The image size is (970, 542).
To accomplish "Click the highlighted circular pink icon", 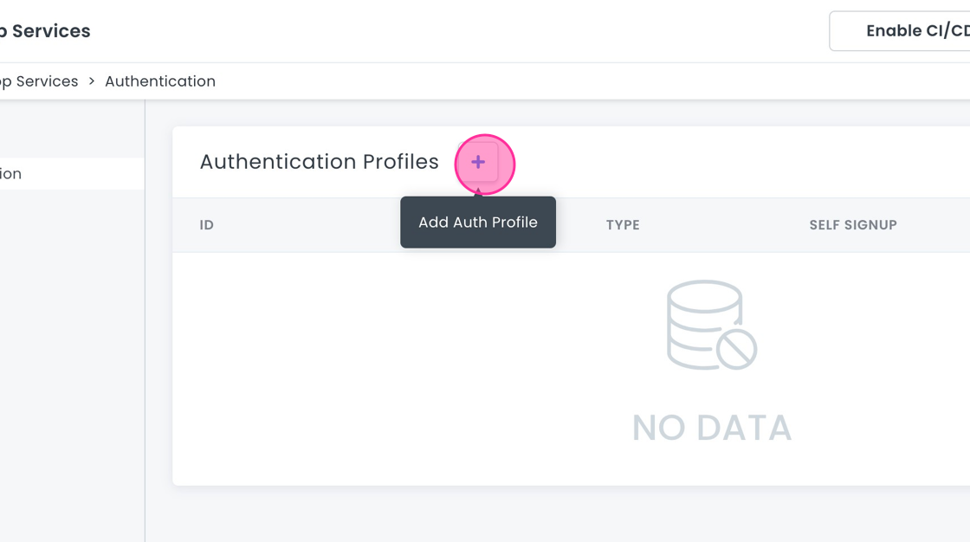I will click(484, 165).
